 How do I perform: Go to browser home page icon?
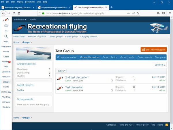coord(19,13)
